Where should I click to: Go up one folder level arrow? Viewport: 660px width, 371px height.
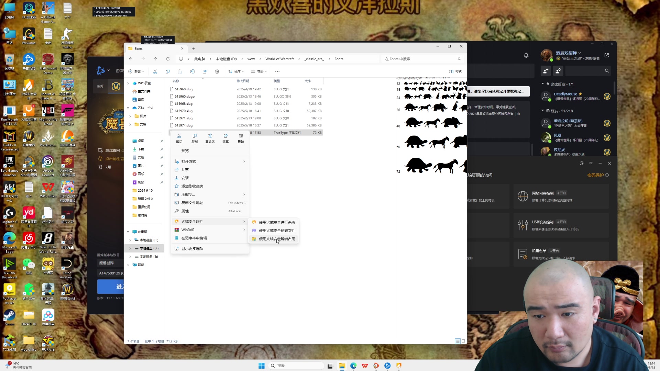[155, 59]
